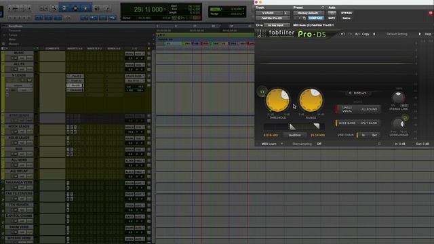Click the 6.016 kHz frequency value
The image size is (434, 244).
[x=271, y=136]
